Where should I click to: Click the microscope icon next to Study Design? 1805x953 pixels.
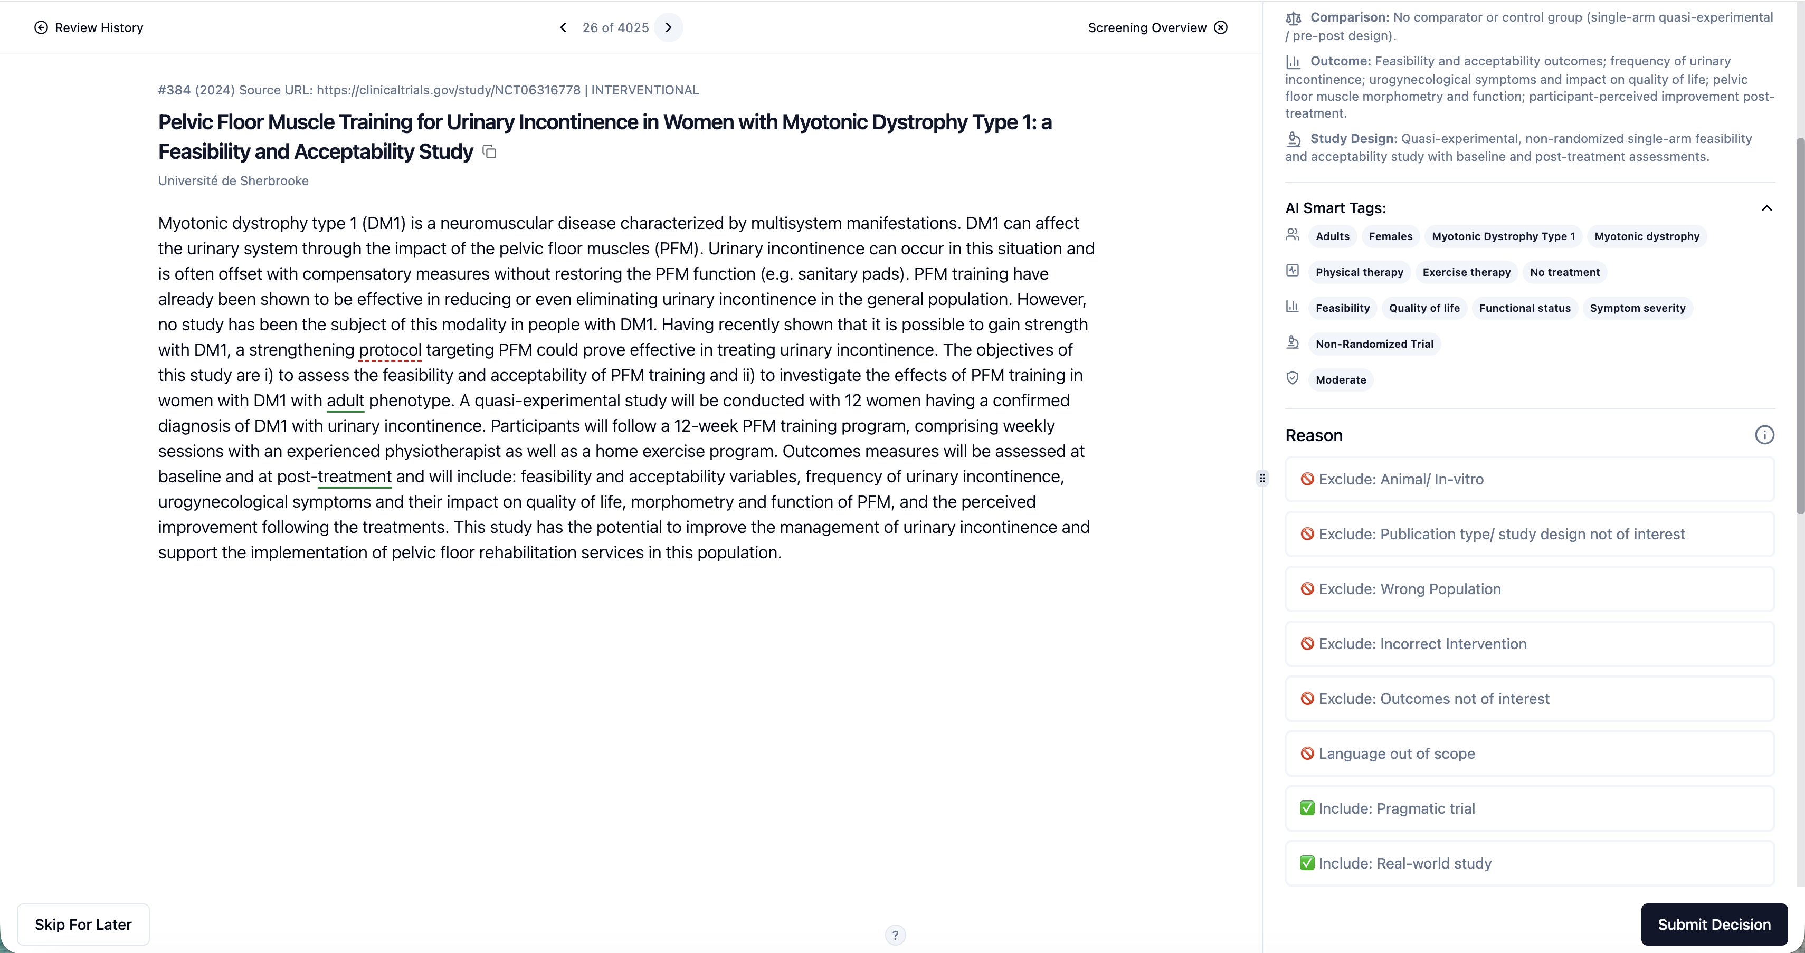pos(1294,139)
